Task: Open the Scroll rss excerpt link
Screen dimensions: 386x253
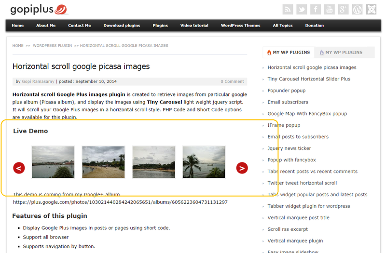Action: 288,229
